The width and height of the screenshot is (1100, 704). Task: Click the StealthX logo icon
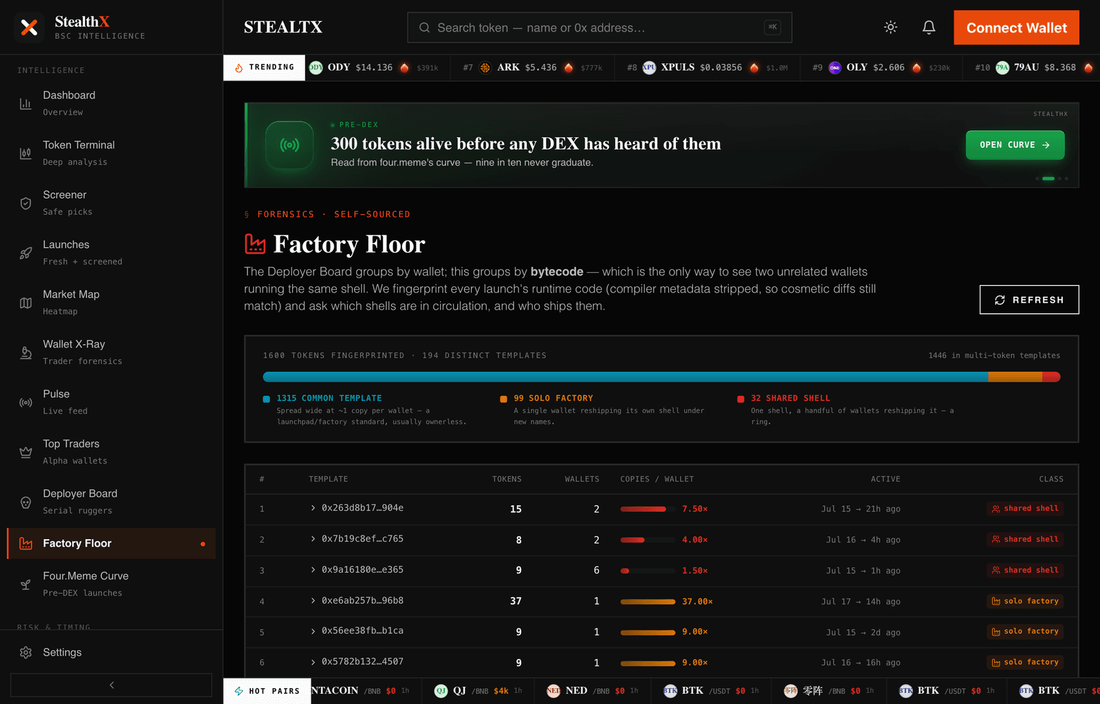pyautogui.click(x=29, y=27)
